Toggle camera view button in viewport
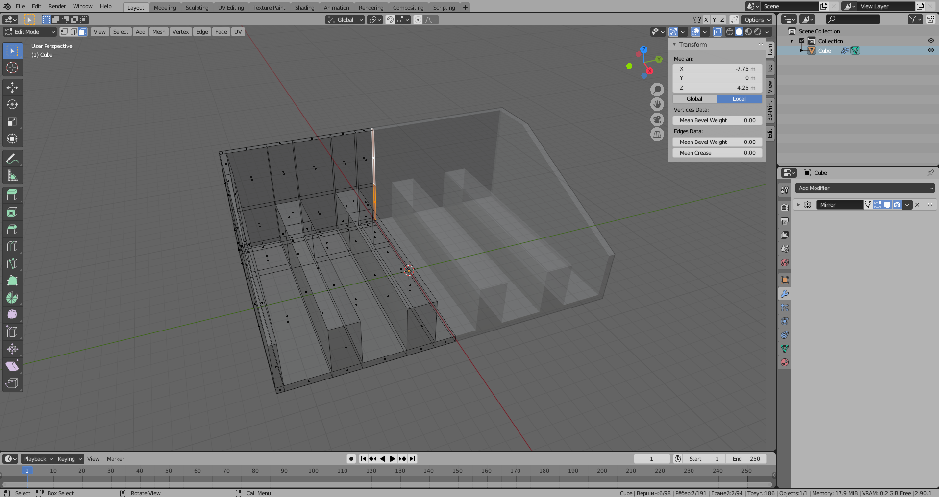This screenshot has width=939, height=497. (657, 119)
